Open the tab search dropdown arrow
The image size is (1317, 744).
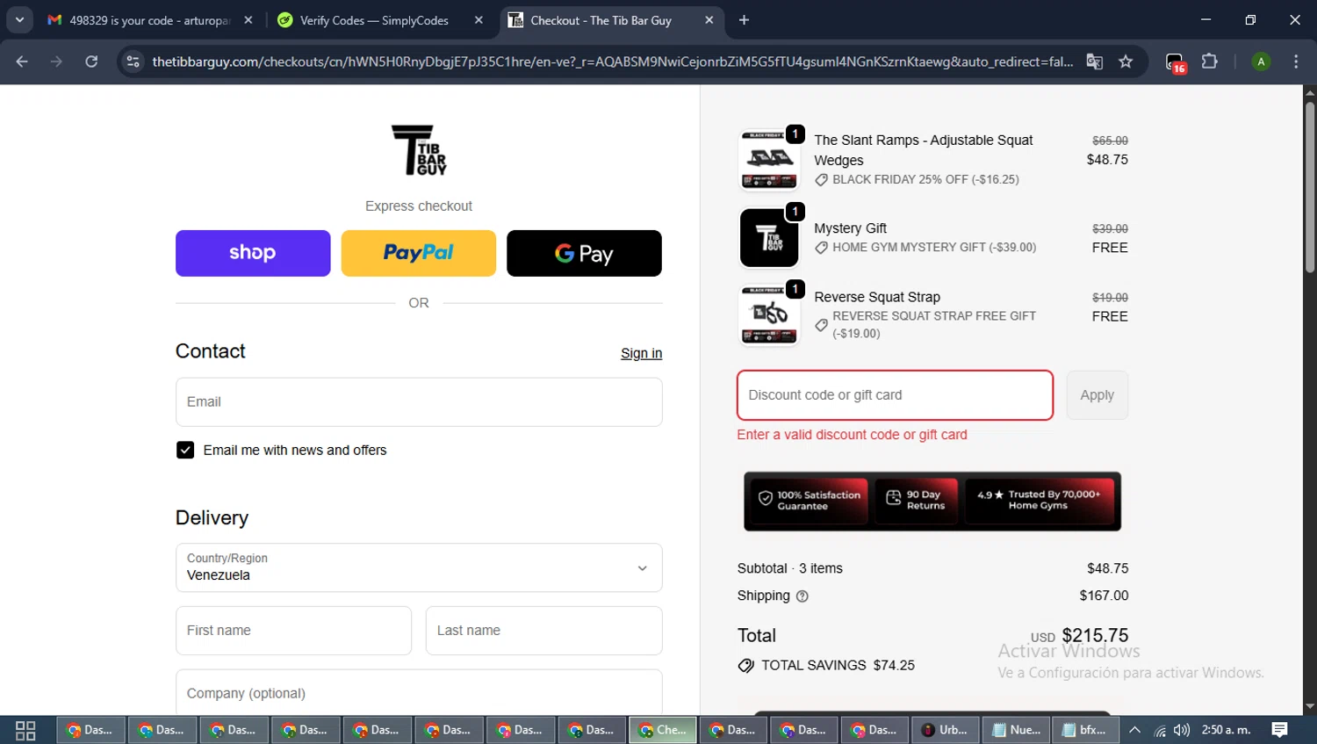click(x=19, y=19)
